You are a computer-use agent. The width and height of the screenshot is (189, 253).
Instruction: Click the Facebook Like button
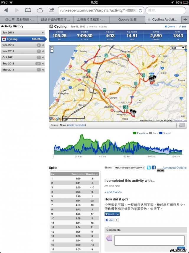click(109, 220)
